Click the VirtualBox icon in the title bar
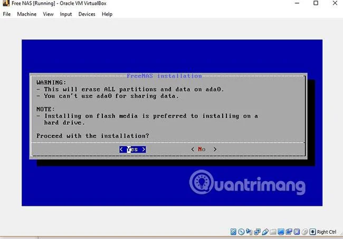This screenshot has height=239, width=343. (6, 3)
